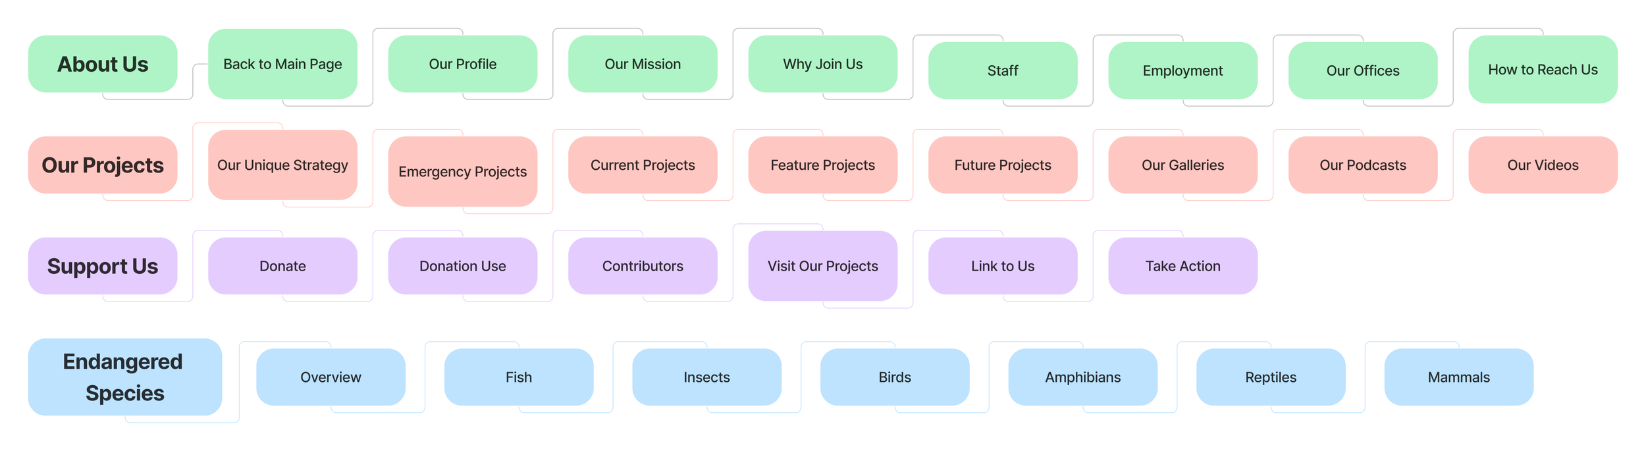1646x451 pixels.
Task: Click the Mammals node
Action: (1459, 377)
